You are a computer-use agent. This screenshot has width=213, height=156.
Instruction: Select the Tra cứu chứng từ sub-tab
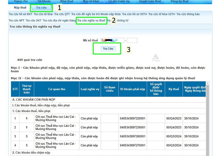point(117,20)
